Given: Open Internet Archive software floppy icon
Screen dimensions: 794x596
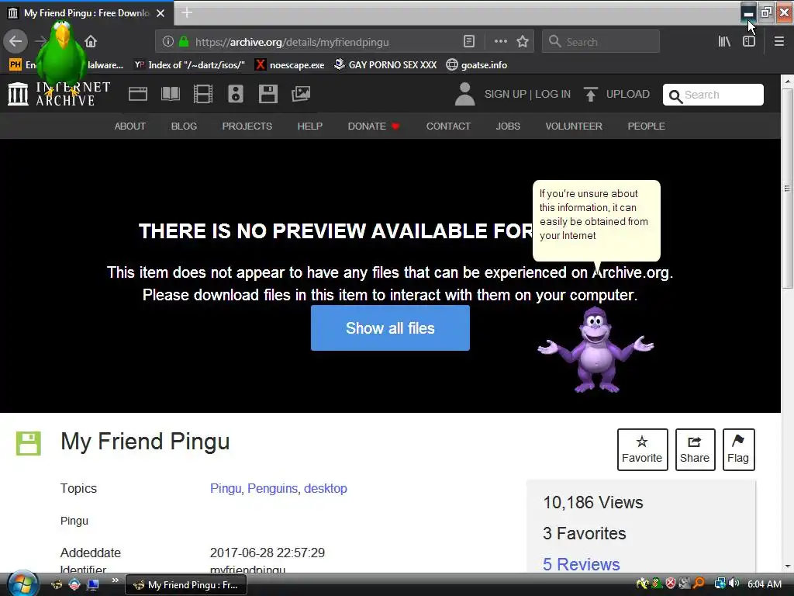Looking at the screenshot, I should pos(268,94).
